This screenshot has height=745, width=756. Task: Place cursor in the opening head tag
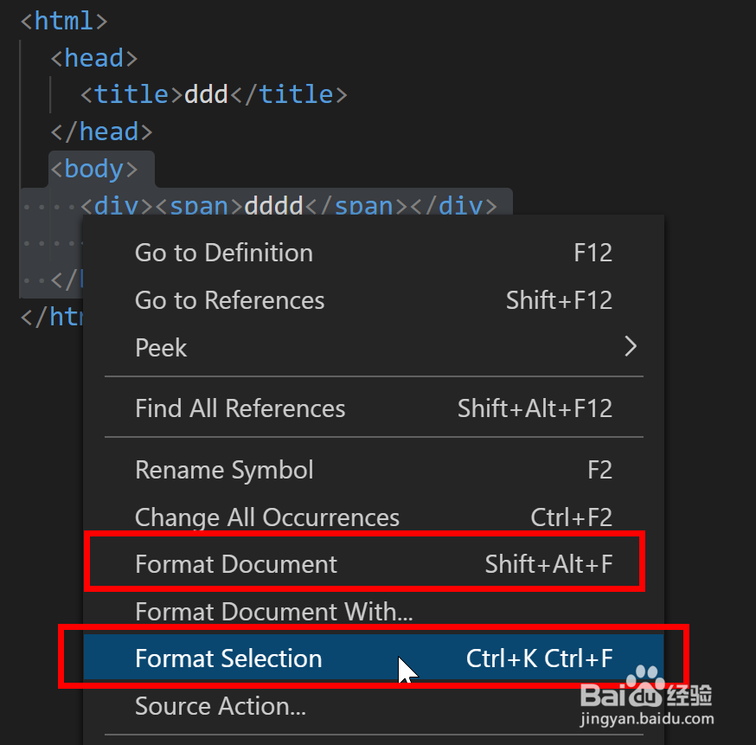coord(94,58)
